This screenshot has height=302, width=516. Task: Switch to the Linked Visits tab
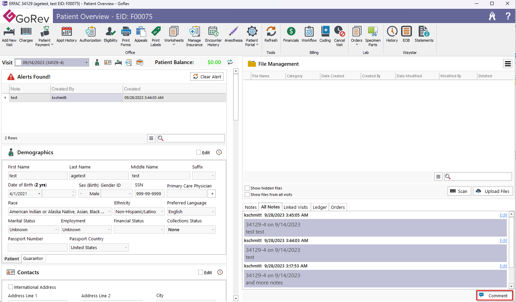click(296, 207)
